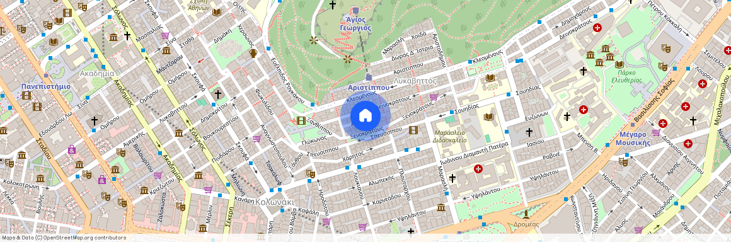Click the shopping cart icon above Κανάρη
The height and width of the screenshot is (242, 731).
[x=208, y=189]
